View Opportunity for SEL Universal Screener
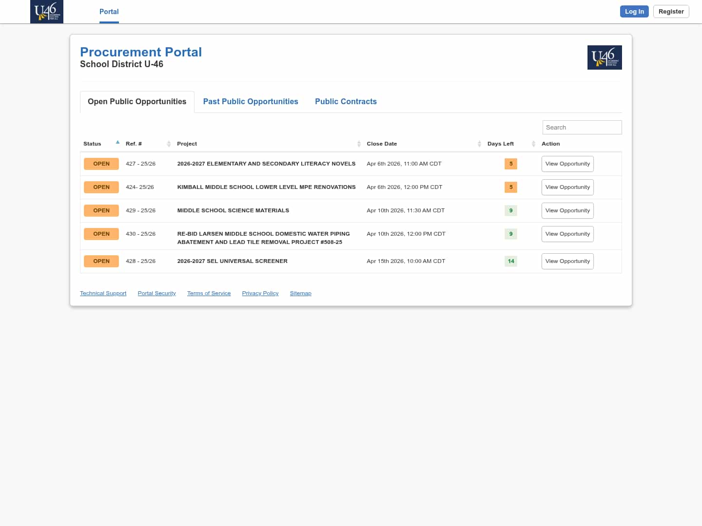This screenshot has height=526, width=702. [567, 262]
